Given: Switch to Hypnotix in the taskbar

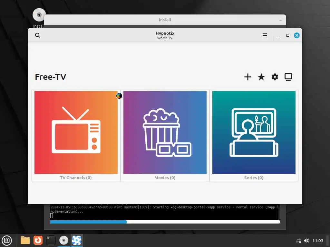Looking at the screenshot, I should tap(77, 240).
